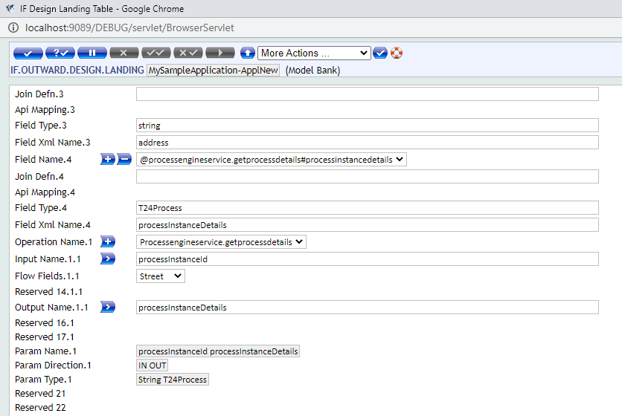Click the Validate (question-check) toolbar button

tap(60, 53)
